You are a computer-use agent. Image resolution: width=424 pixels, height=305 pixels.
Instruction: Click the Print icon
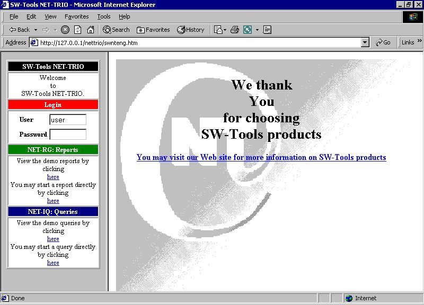pyautogui.click(x=235, y=30)
